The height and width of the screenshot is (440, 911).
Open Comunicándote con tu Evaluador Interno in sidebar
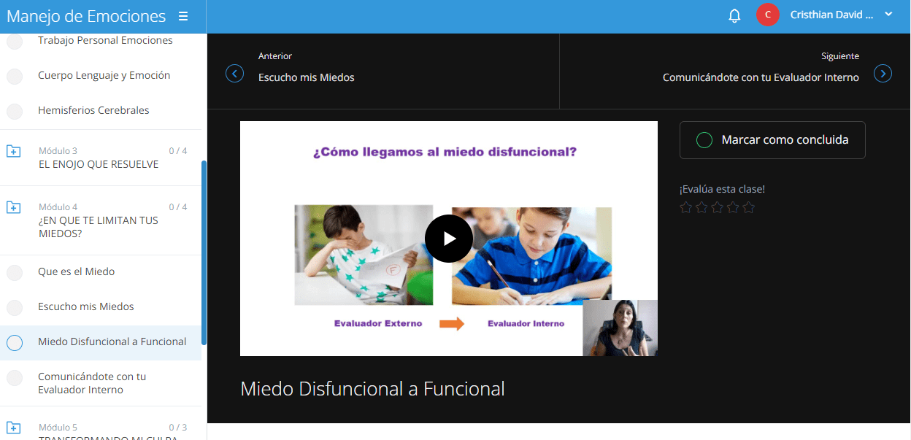pyautogui.click(x=92, y=383)
